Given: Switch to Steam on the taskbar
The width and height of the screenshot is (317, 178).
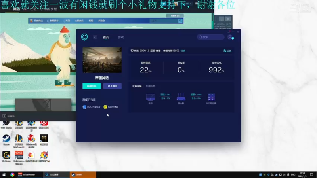Looking at the screenshot, I should [x=83, y=174].
